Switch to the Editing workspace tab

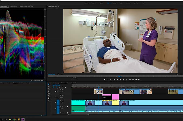tap(101, 3)
